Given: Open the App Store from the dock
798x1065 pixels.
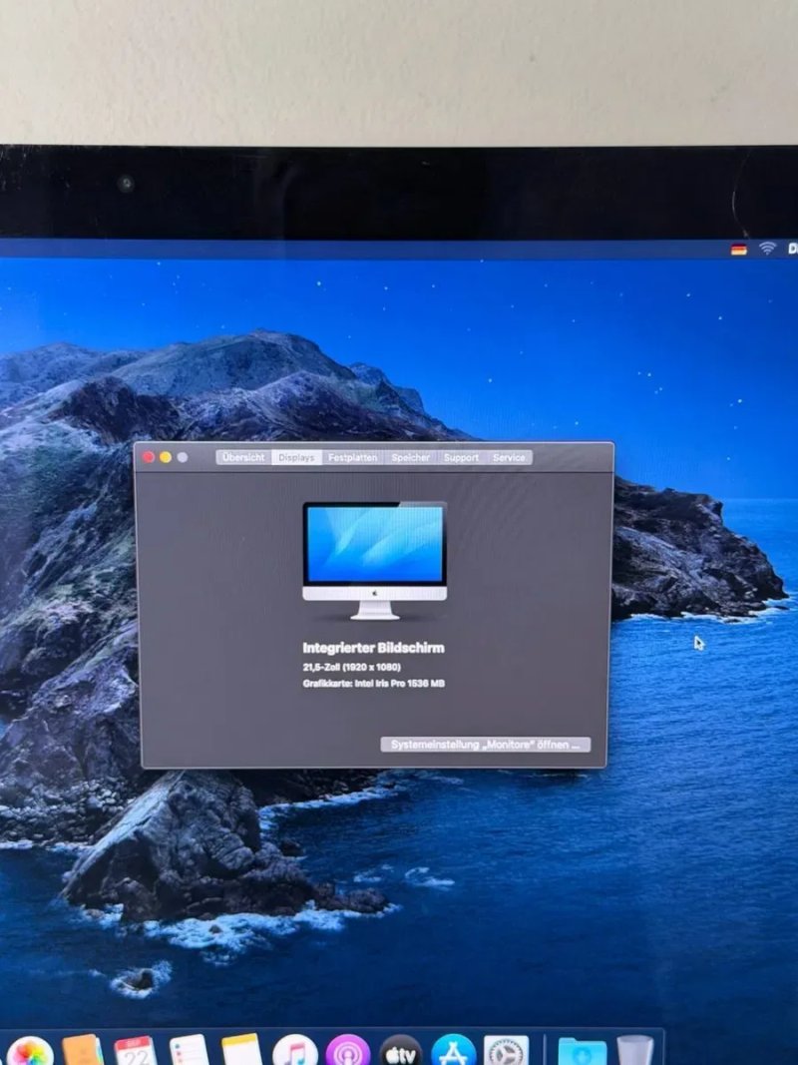Looking at the screenshot, I should (453, 1051).
